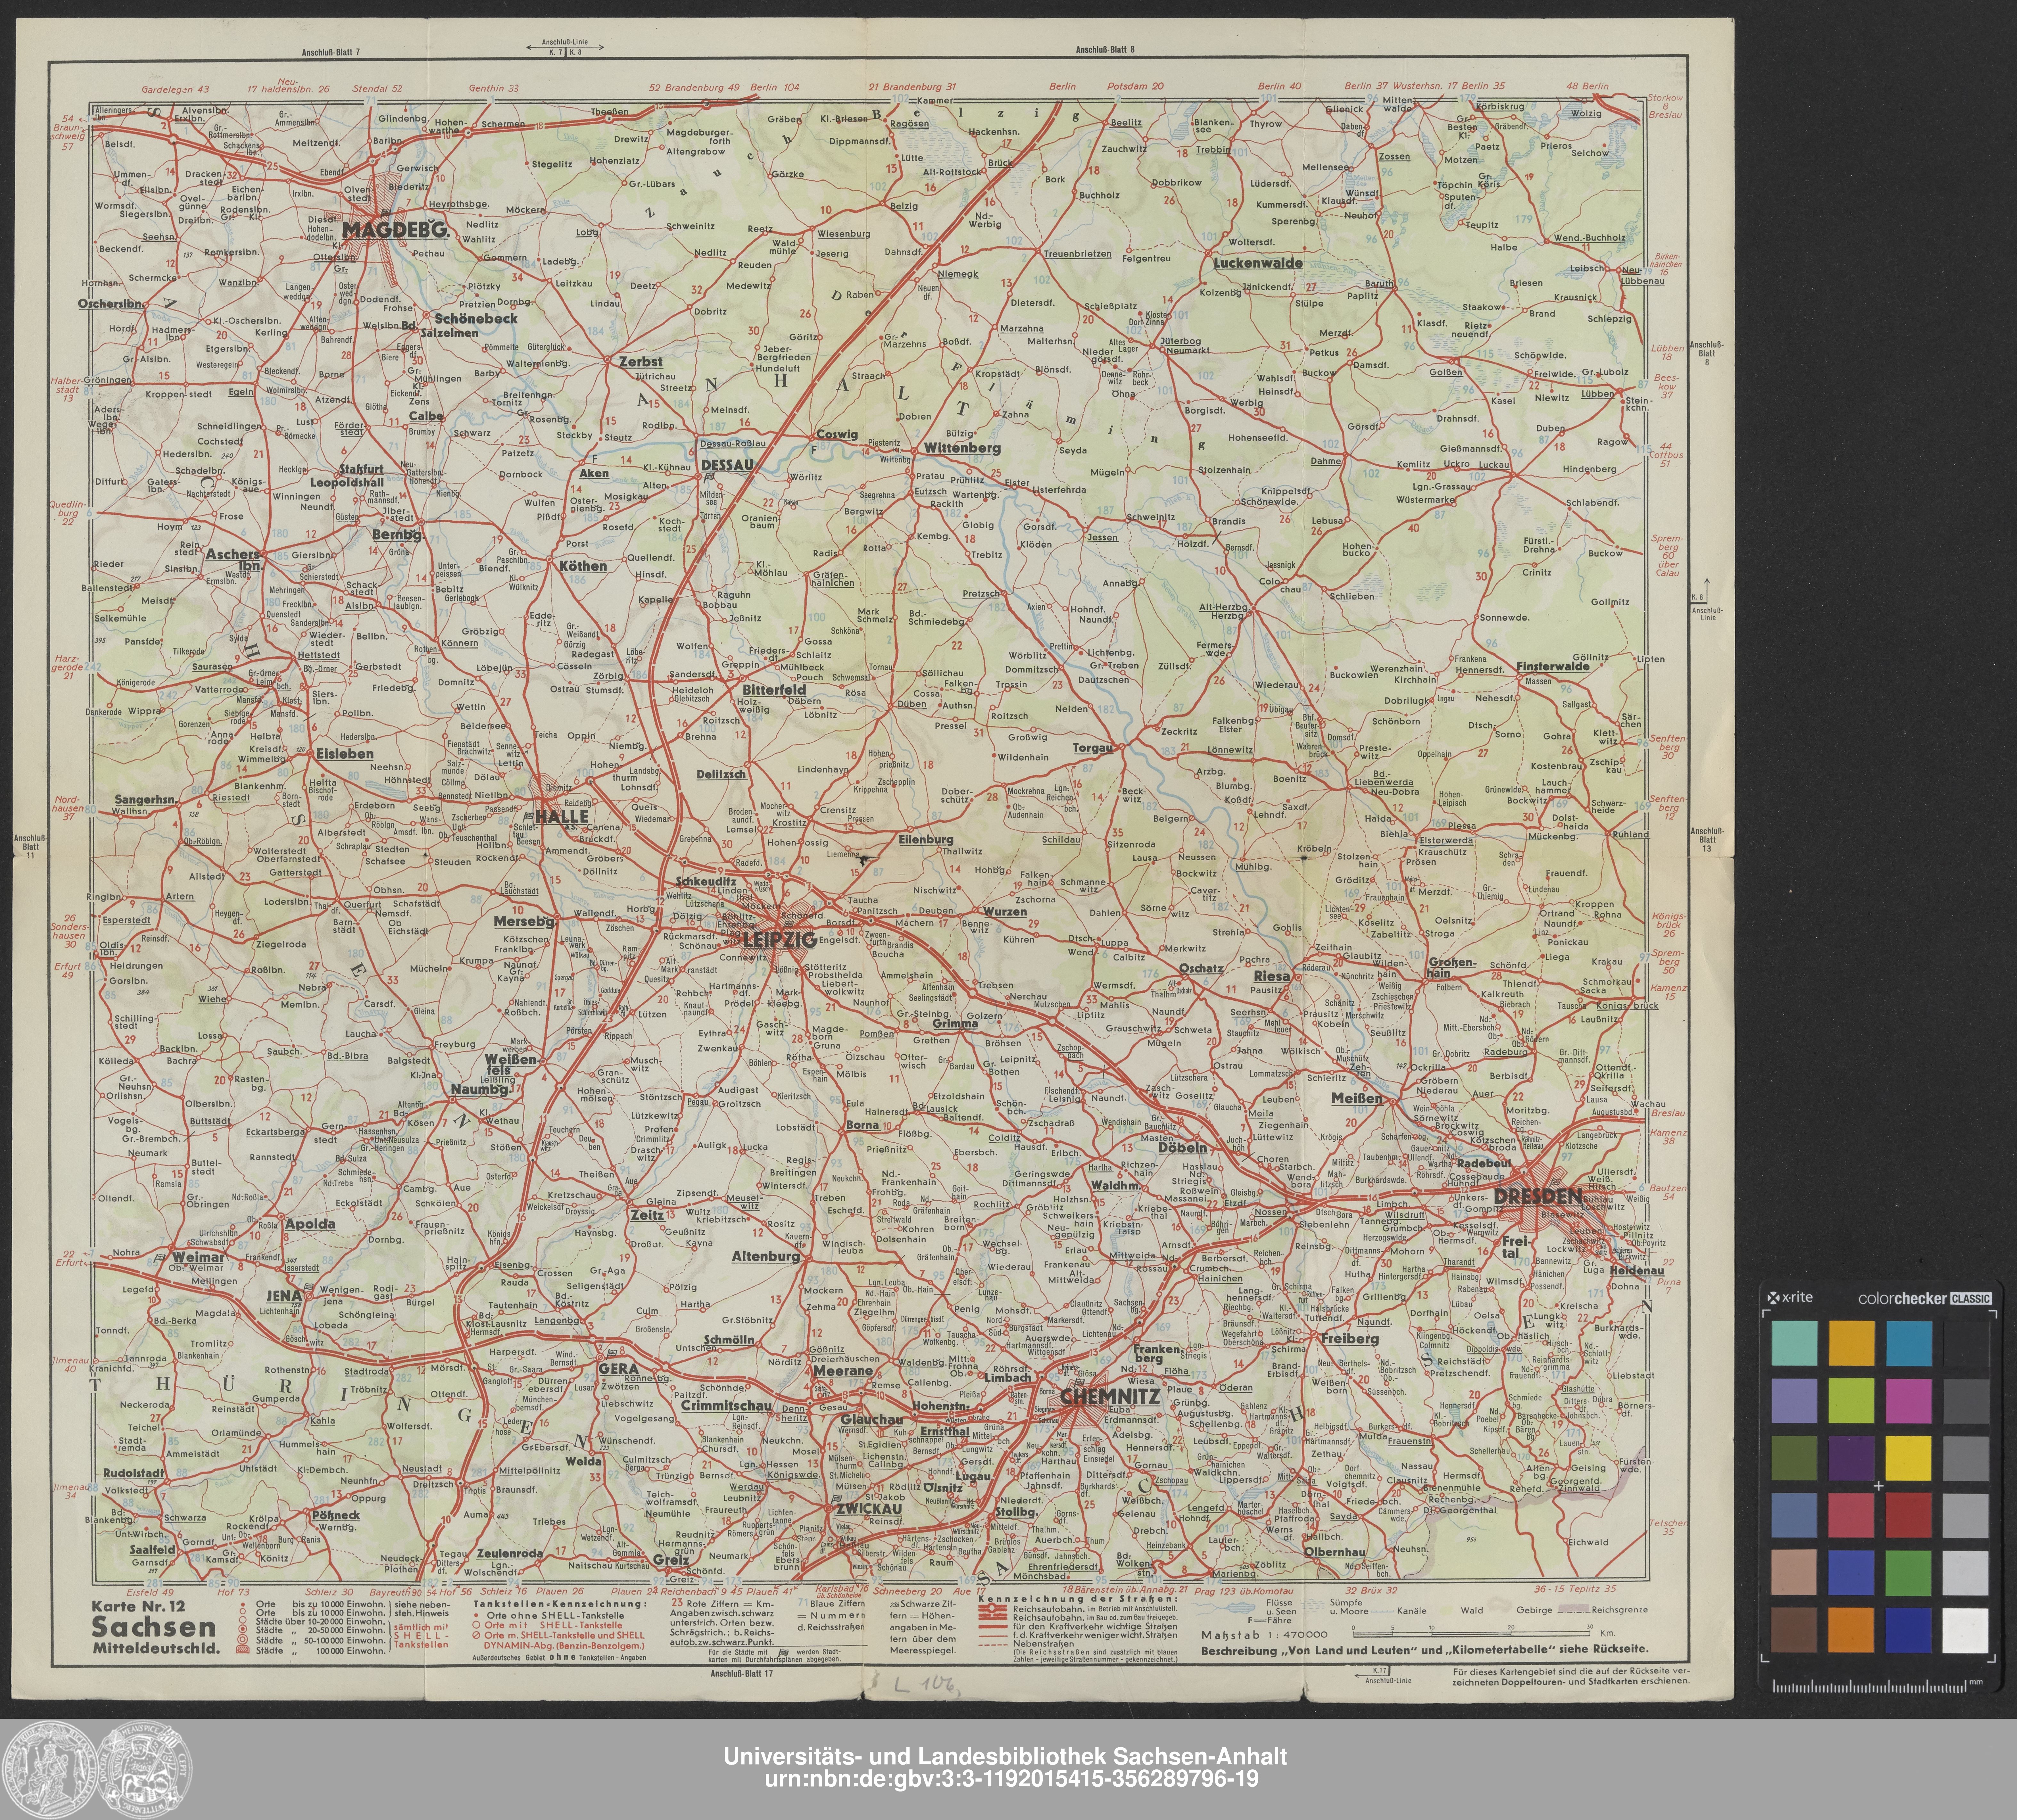Click the DESSAU city label

(727, 465)
